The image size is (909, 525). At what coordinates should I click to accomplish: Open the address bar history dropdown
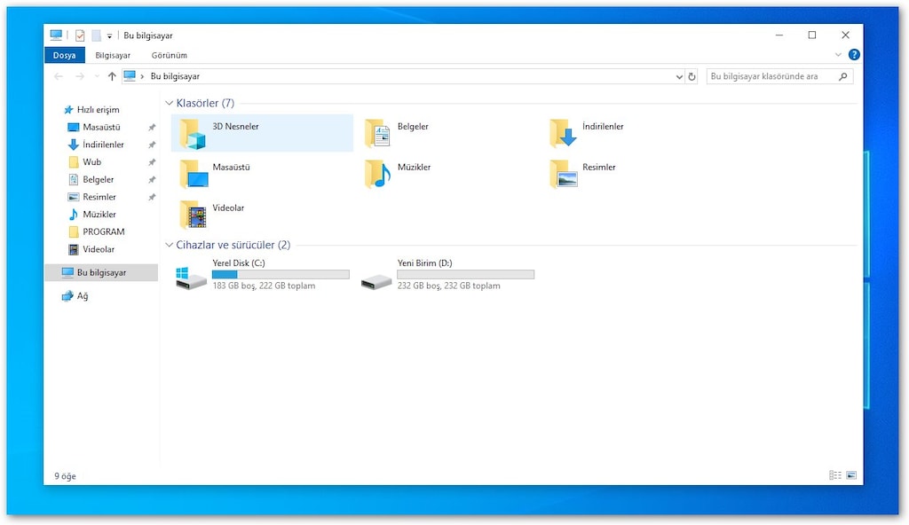(x=679, y=76)
